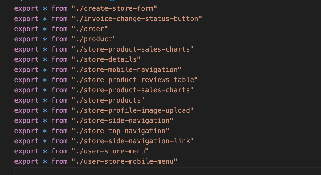The width and height of the screenshot is (321, 175).
Task: Click the "./store-side-navigation-link" path
Action: point(133,141)
